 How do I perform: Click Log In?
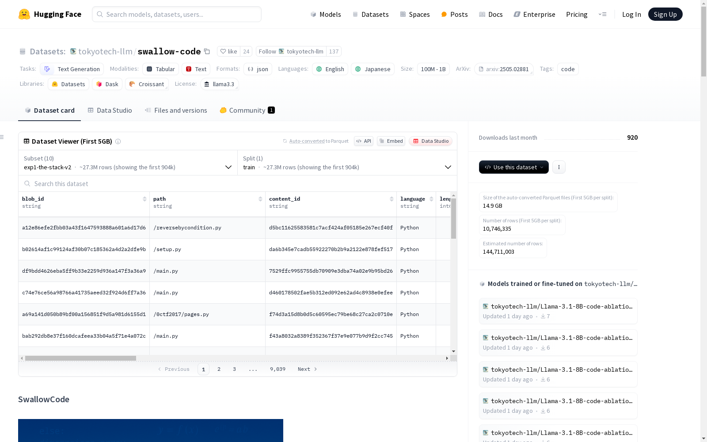tap(631, 14)
